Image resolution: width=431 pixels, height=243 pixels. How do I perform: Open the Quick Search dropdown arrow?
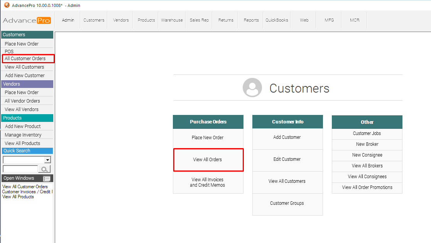(47, 160)
